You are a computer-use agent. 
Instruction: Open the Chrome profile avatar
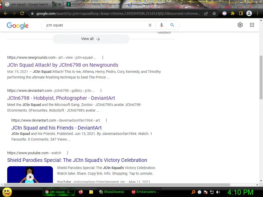coord(249,13)
